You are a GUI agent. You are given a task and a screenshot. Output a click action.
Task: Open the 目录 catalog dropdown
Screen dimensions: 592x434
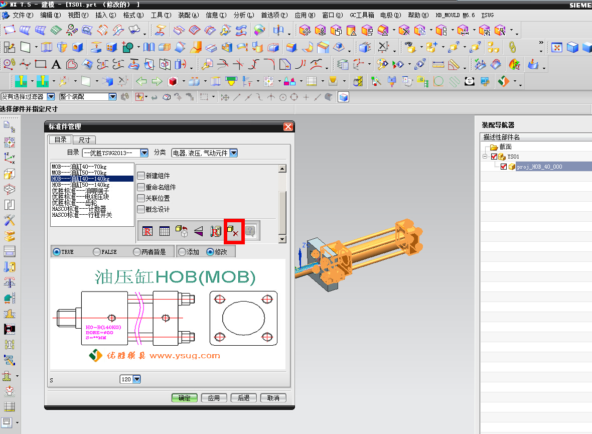tap(144, 153)
